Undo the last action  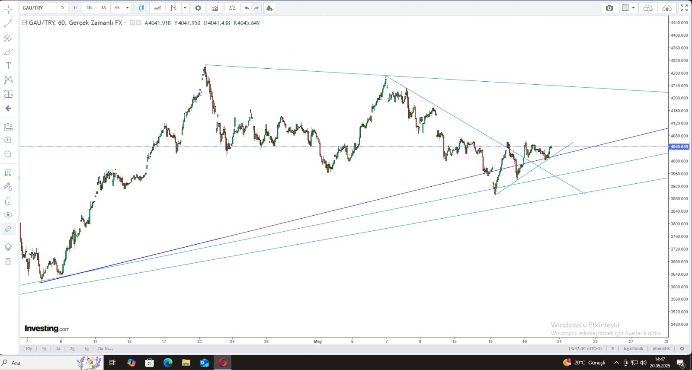pos(247,8)
